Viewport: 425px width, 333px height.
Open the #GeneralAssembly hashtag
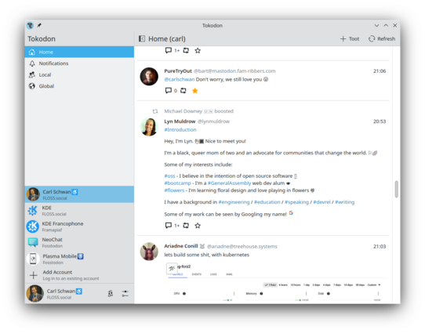point(229,183)
